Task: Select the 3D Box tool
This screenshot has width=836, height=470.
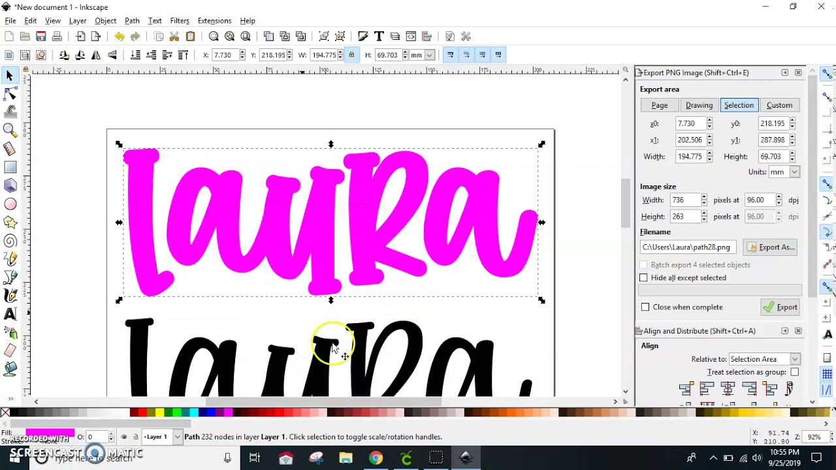Action: (10, 186)
